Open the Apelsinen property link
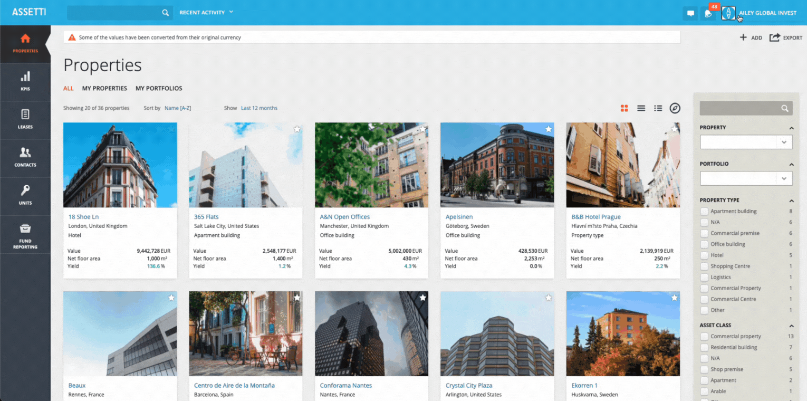 (459, 217)
